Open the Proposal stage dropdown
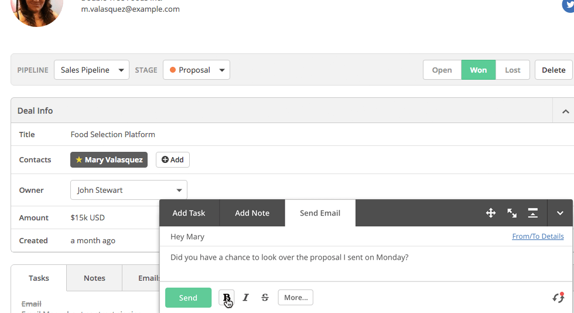Screen dimensions: 574x313 point(196,70)
